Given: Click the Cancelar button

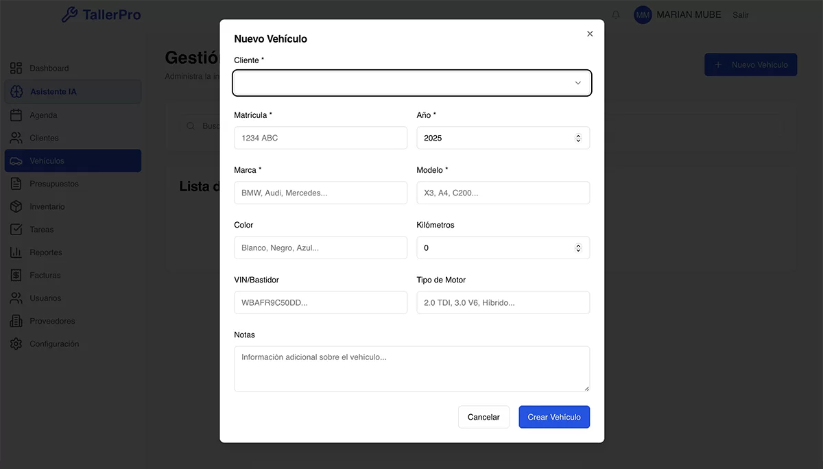Looking at the screenshot, I should pos(484,417).
